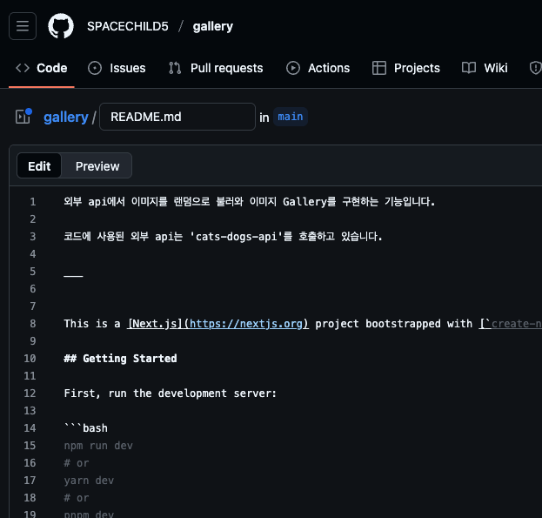
Task: Click line 1 Korean description text
Action: coord(249,202)
